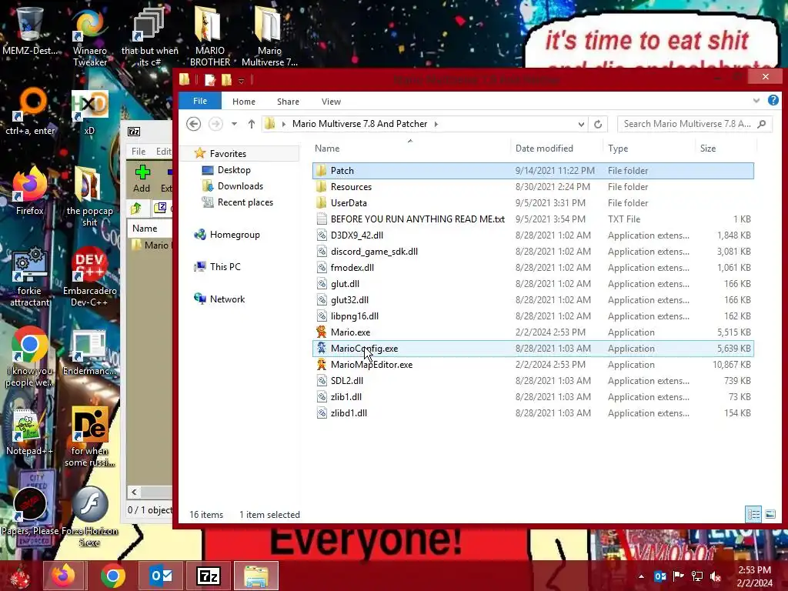The image size is (788, 591).
Task: Launch Notepad++ from the desktop
Action: 29,432
